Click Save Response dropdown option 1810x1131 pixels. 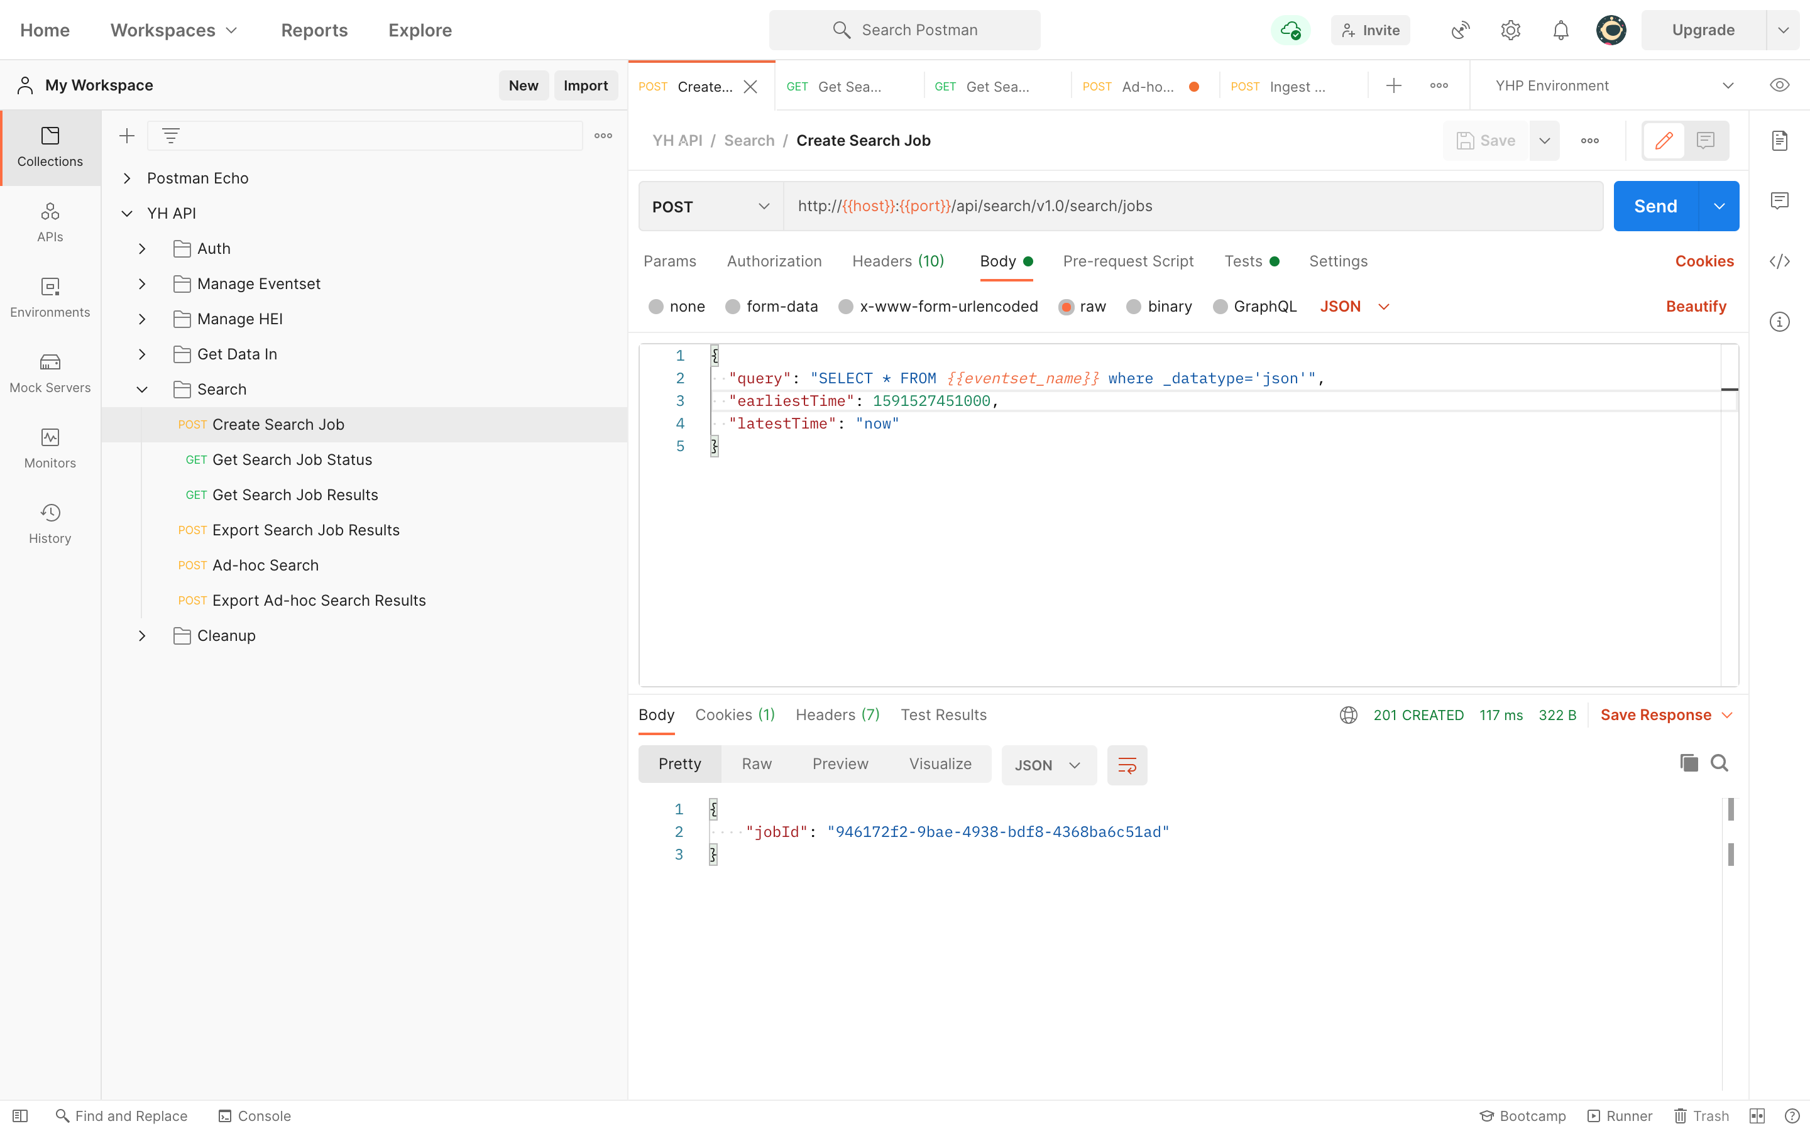coord(1728,715)
